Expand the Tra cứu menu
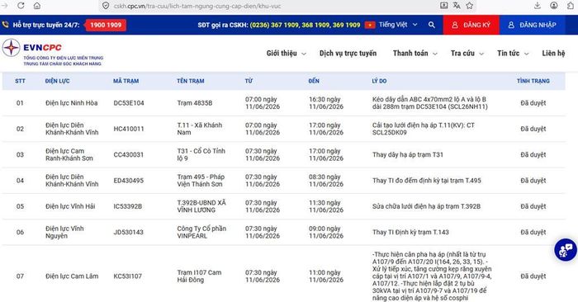 467,54
